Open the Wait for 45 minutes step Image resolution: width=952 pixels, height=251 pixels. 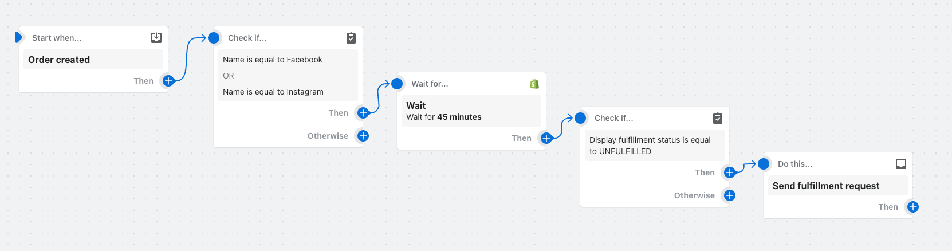(x=471, y=111)
